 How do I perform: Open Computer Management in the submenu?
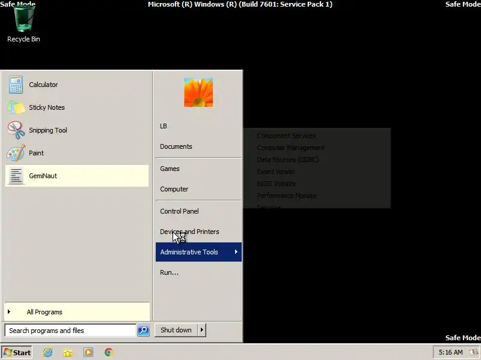point(317,148)
